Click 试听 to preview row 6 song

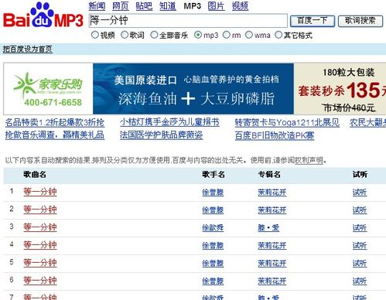[360, 281]
